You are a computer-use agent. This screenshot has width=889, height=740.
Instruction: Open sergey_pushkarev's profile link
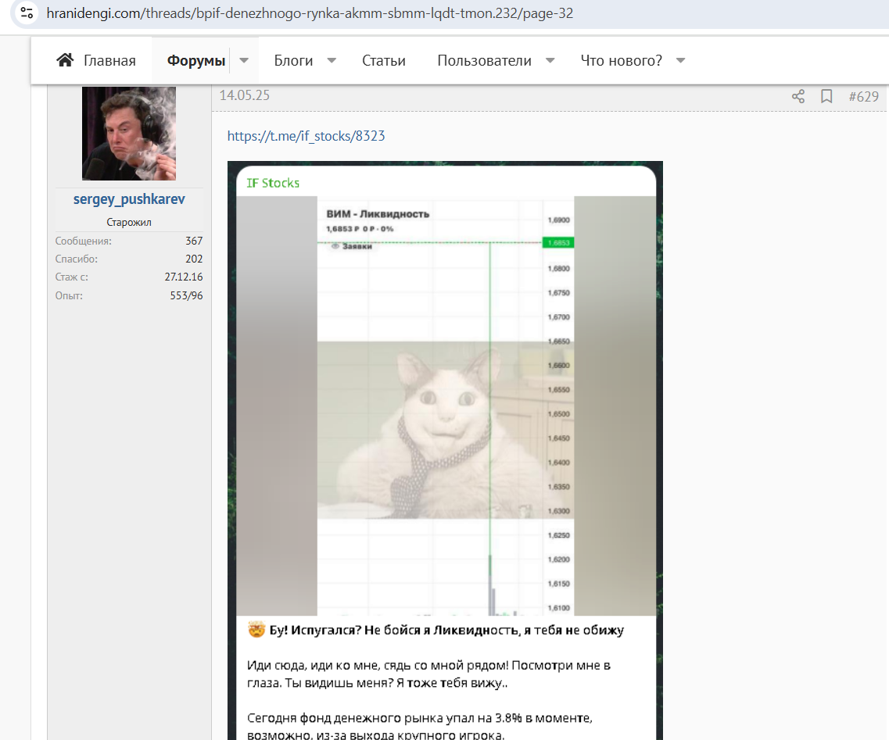tap(129, 199)
